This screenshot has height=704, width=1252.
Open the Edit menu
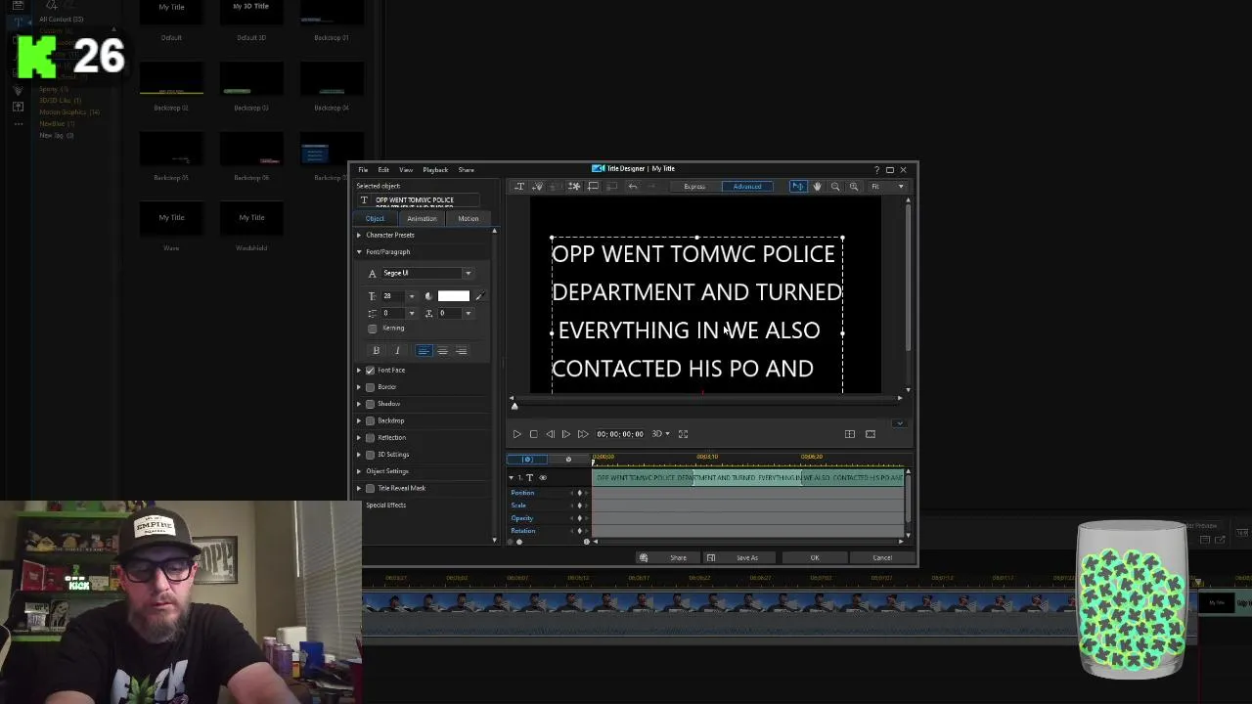click(x=383, y=170)
